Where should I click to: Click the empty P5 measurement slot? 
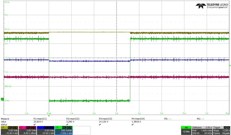point(168,119)
